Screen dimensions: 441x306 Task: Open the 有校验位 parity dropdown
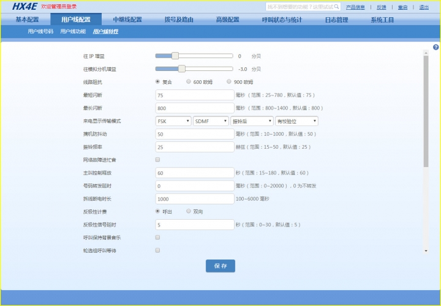(296, 121)
